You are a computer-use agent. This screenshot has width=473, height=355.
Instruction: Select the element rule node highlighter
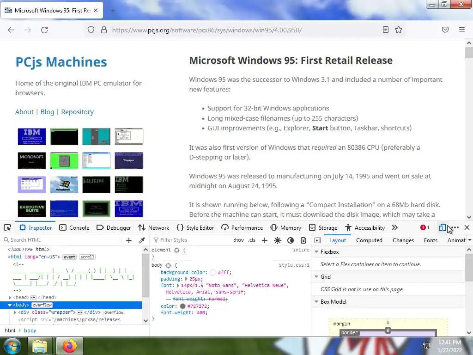pyautogui.click(x=177, y=250)
